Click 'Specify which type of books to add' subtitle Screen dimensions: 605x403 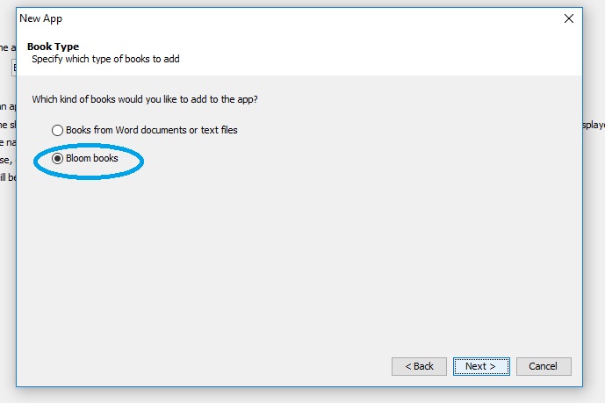(x=112, y=60)
